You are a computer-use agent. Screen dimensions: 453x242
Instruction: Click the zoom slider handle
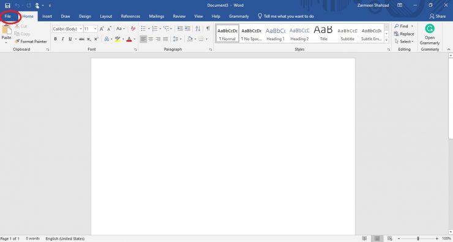[417, 238]
